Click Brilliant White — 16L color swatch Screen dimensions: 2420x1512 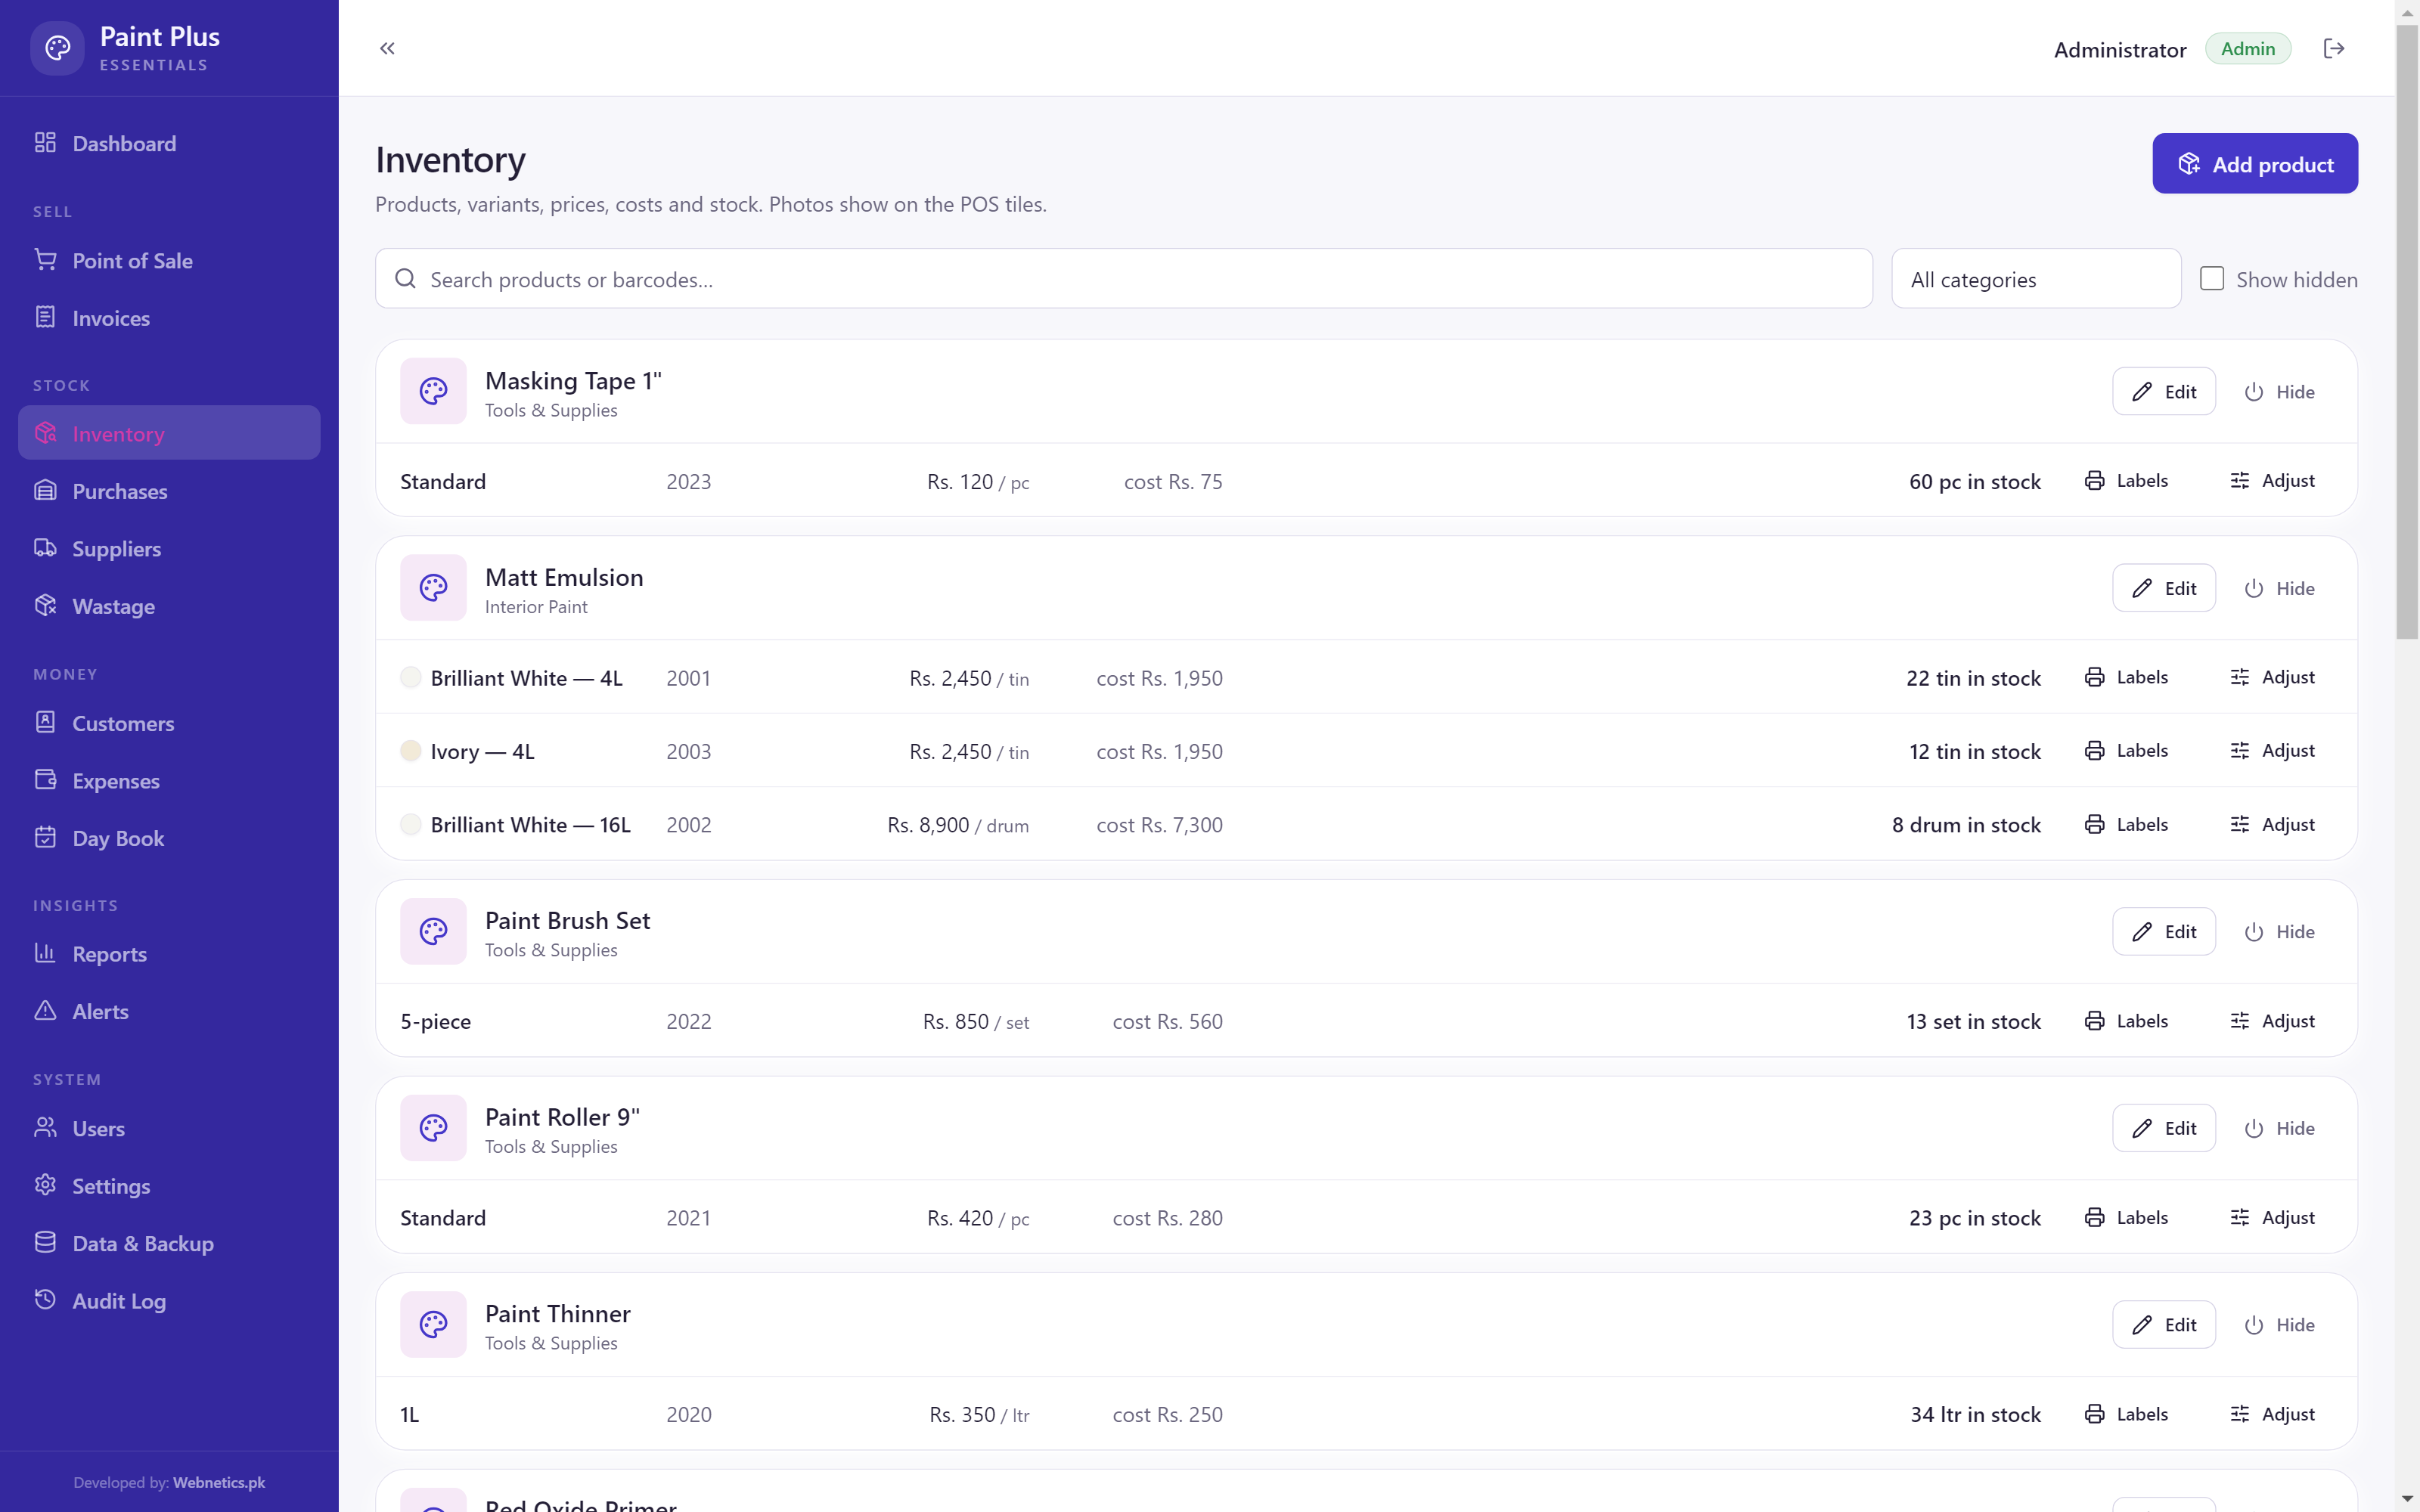pos(410,824)
